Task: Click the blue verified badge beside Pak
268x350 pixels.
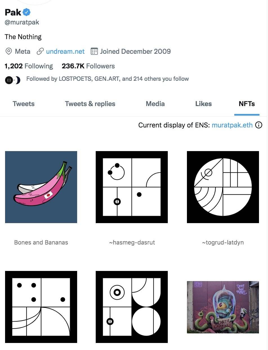Action: coord(27,12)
